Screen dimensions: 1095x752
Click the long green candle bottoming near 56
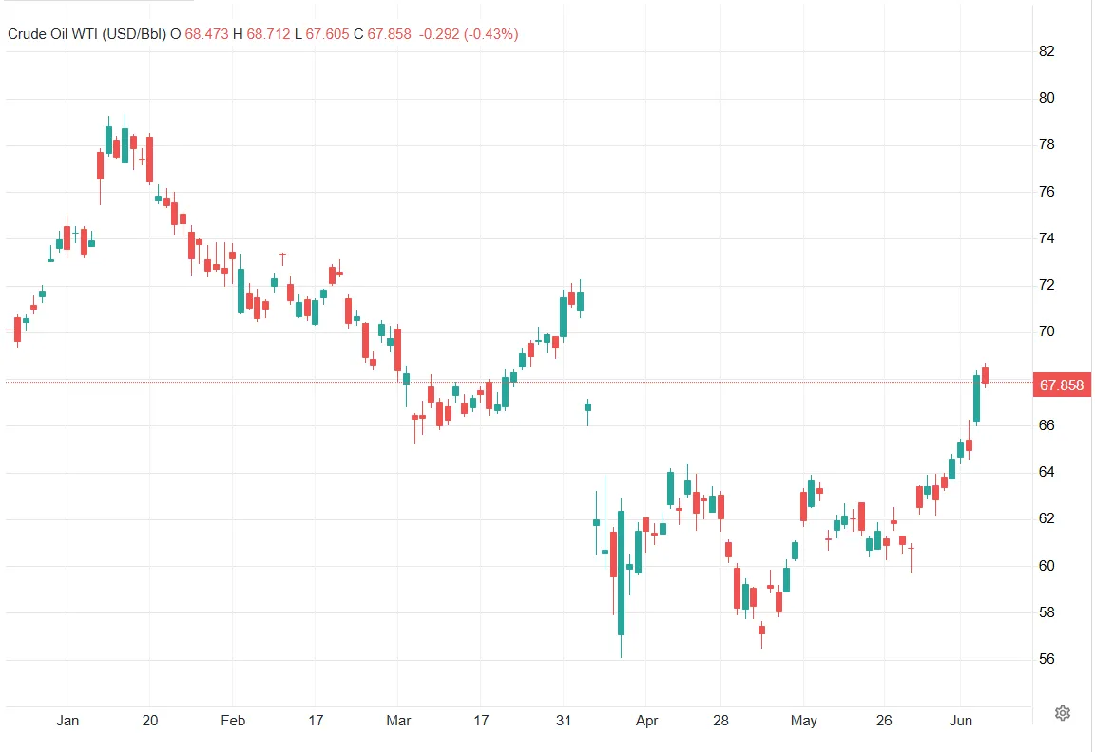(x=621, y=573)
